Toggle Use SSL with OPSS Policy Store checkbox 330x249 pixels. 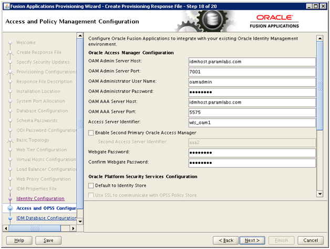[91, 195]
